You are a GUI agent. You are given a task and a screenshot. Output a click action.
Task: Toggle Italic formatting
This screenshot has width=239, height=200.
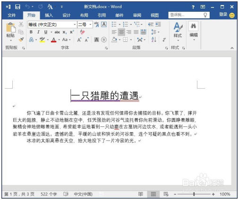click(38, 32)
